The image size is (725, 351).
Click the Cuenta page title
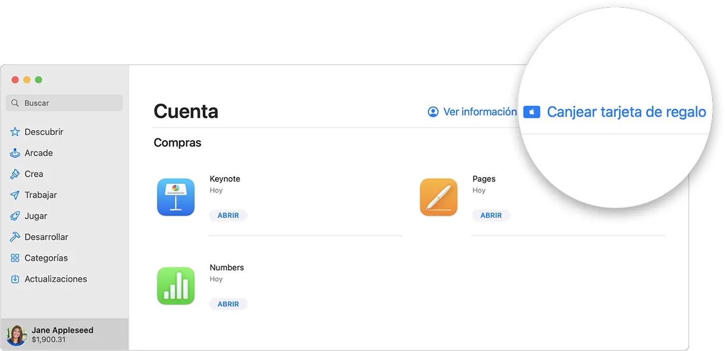click(186, 111)
